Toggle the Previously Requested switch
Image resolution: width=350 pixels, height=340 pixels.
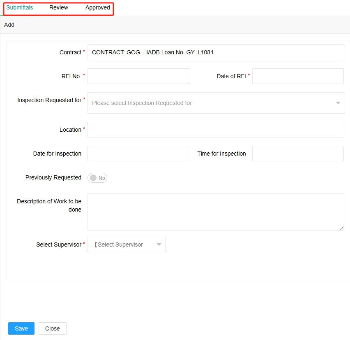[x=97, y=178]
